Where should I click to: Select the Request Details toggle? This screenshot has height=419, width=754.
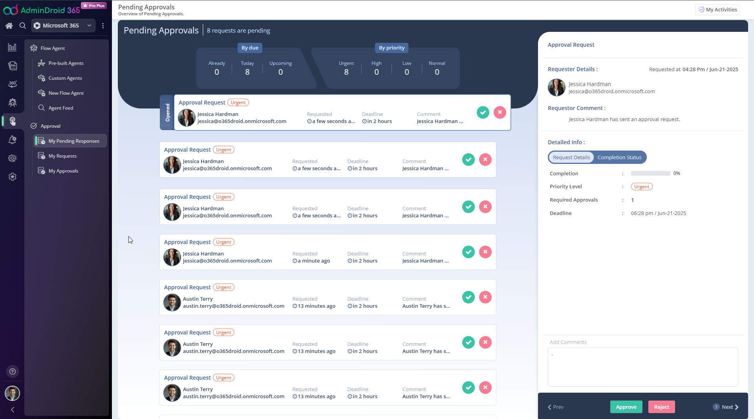[x=571, y=157]
